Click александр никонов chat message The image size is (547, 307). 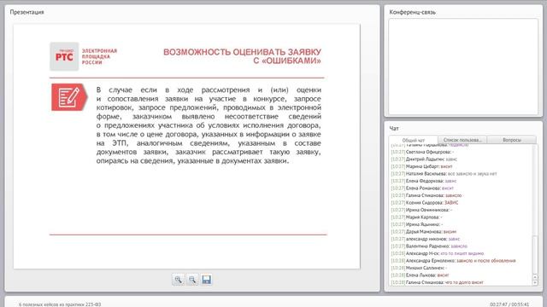coord(426,239)
